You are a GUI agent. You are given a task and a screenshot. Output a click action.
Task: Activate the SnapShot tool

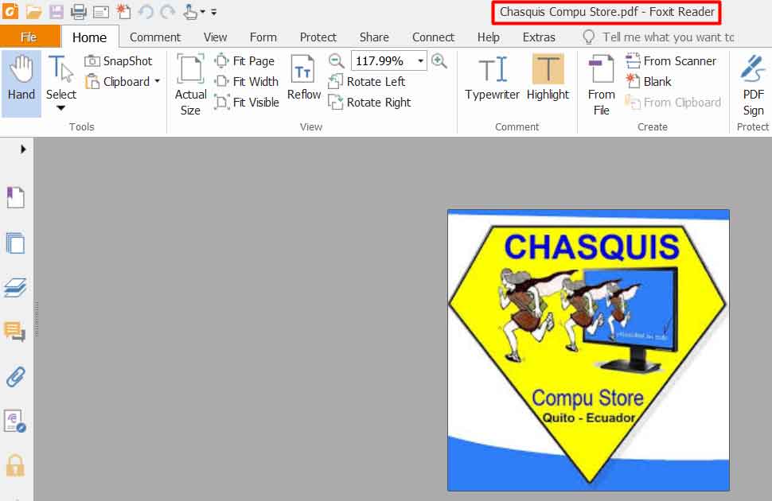pyautogui.click(x=118, y=61)
